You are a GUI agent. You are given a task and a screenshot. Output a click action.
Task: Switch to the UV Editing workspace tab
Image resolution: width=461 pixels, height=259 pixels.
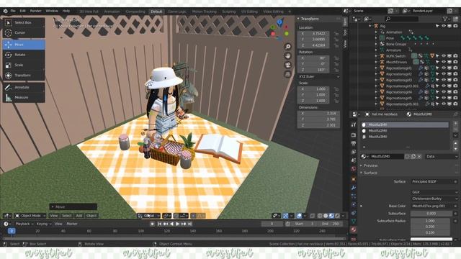(x=249, y=12)
